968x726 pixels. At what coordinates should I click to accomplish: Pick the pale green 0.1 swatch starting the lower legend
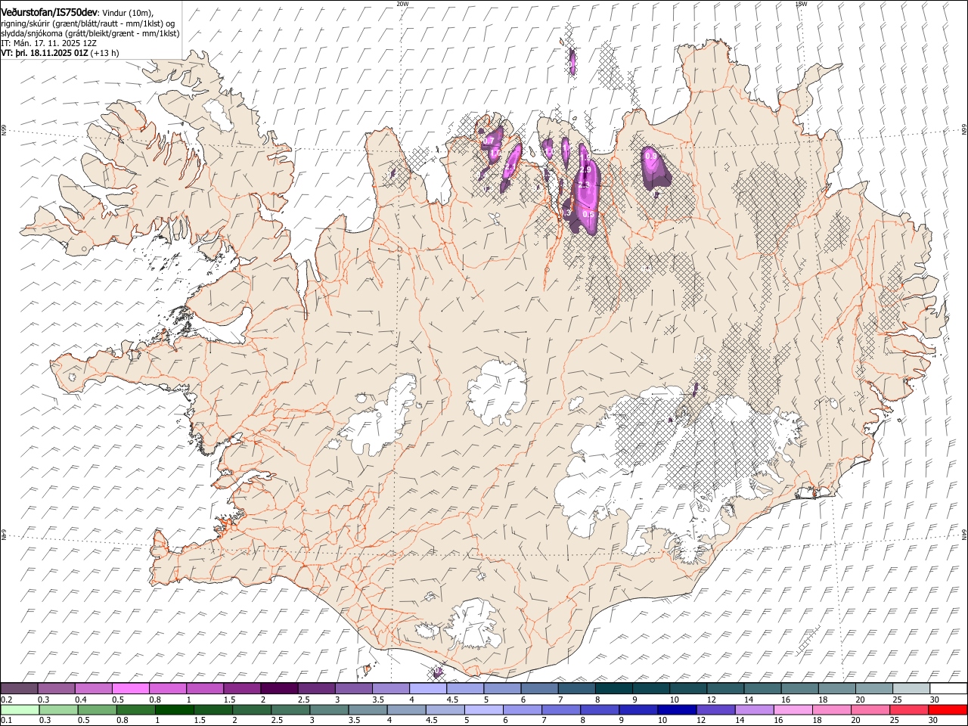tap(20, 709)
